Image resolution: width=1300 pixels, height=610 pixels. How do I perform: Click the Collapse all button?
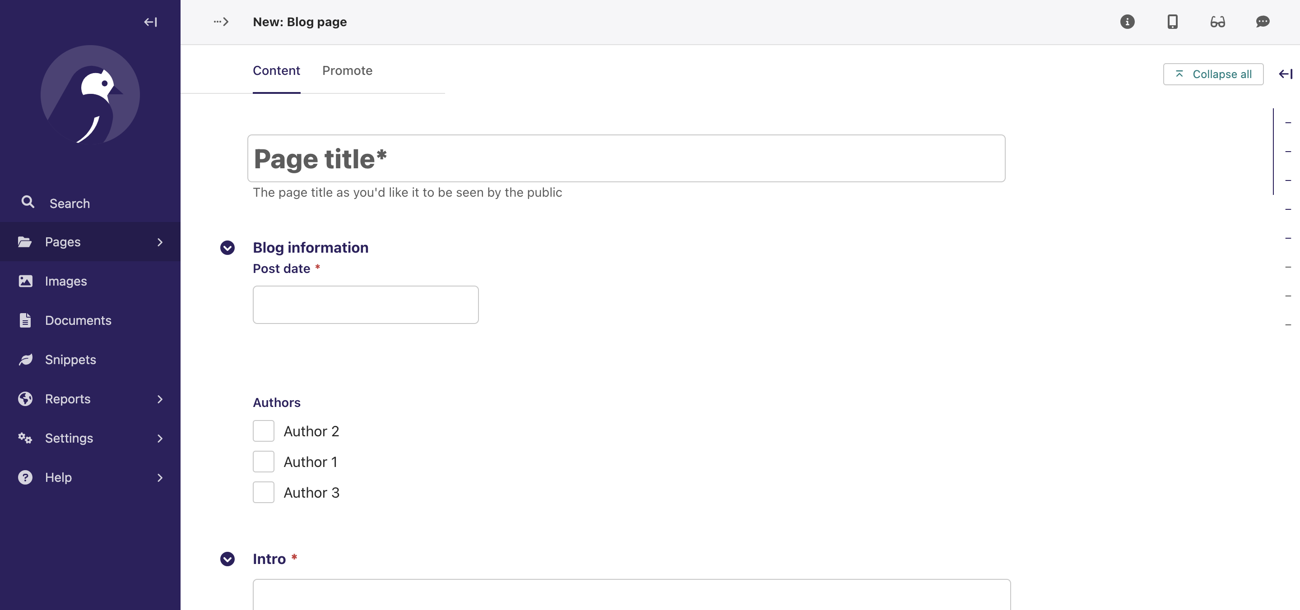click(x=1213, y=74)
